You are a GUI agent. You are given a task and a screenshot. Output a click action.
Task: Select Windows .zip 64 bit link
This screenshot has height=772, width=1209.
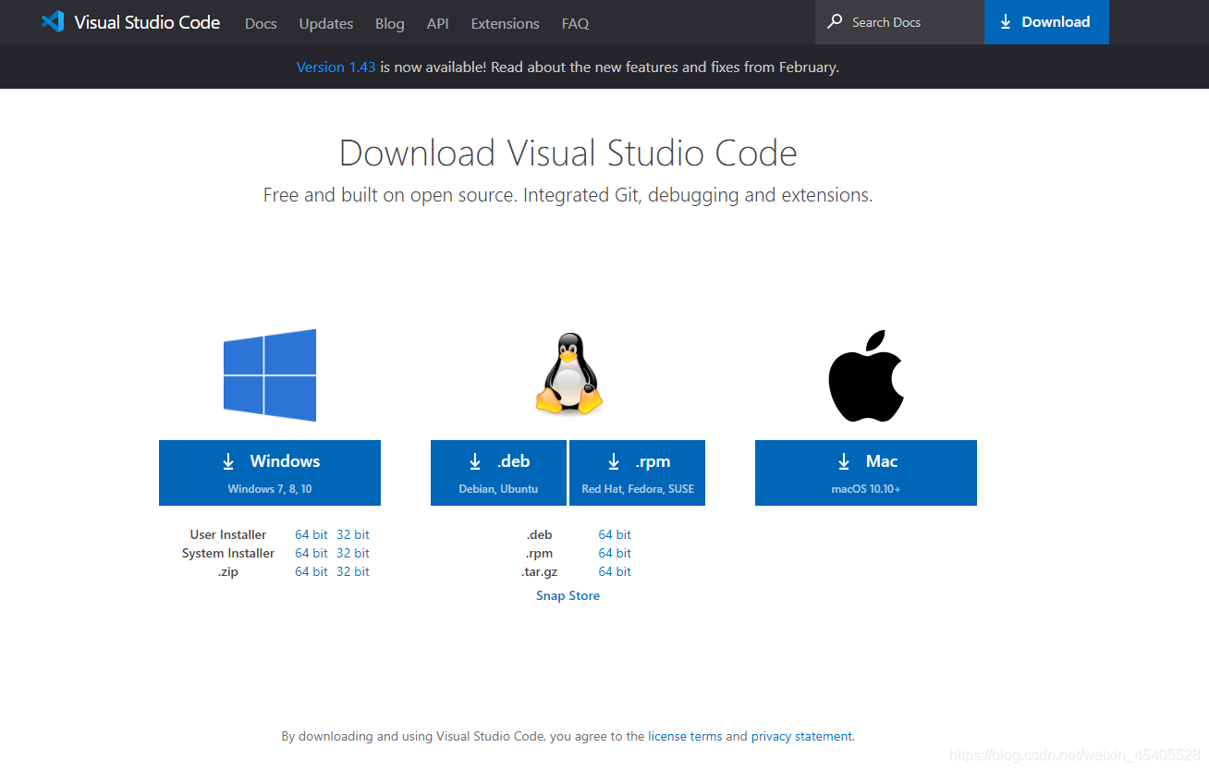point(311,571)
